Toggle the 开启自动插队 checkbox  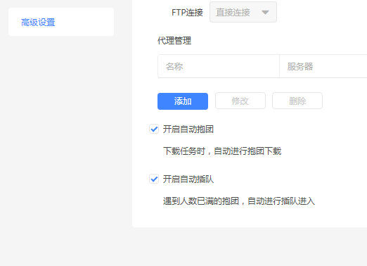pos(154,179)
